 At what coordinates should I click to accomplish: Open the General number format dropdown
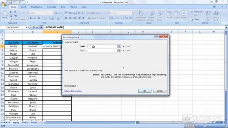pyautogui.click(x=131, y=13)
